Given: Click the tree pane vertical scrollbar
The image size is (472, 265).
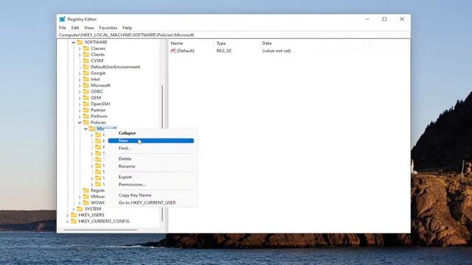Looking at the screenshot, I should (162, 153).
